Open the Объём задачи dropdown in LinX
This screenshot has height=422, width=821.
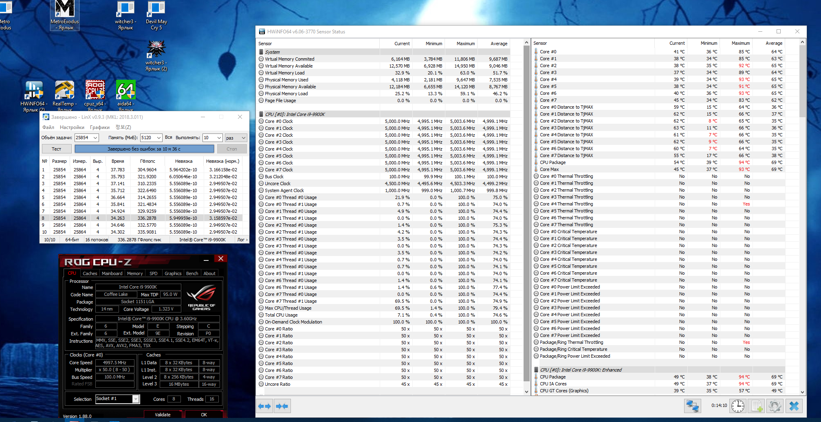coord(95,138)
